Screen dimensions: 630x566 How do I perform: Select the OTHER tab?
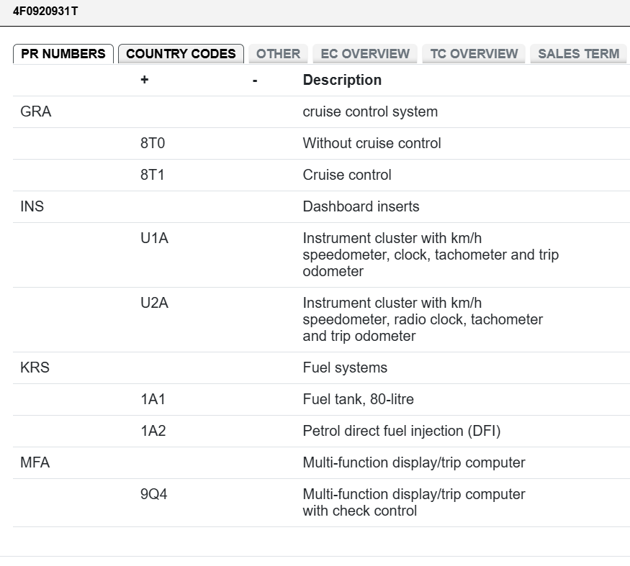pos(278,54)
